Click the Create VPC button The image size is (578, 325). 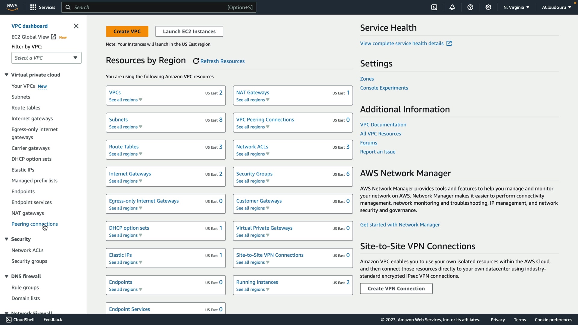pos(127,31)
